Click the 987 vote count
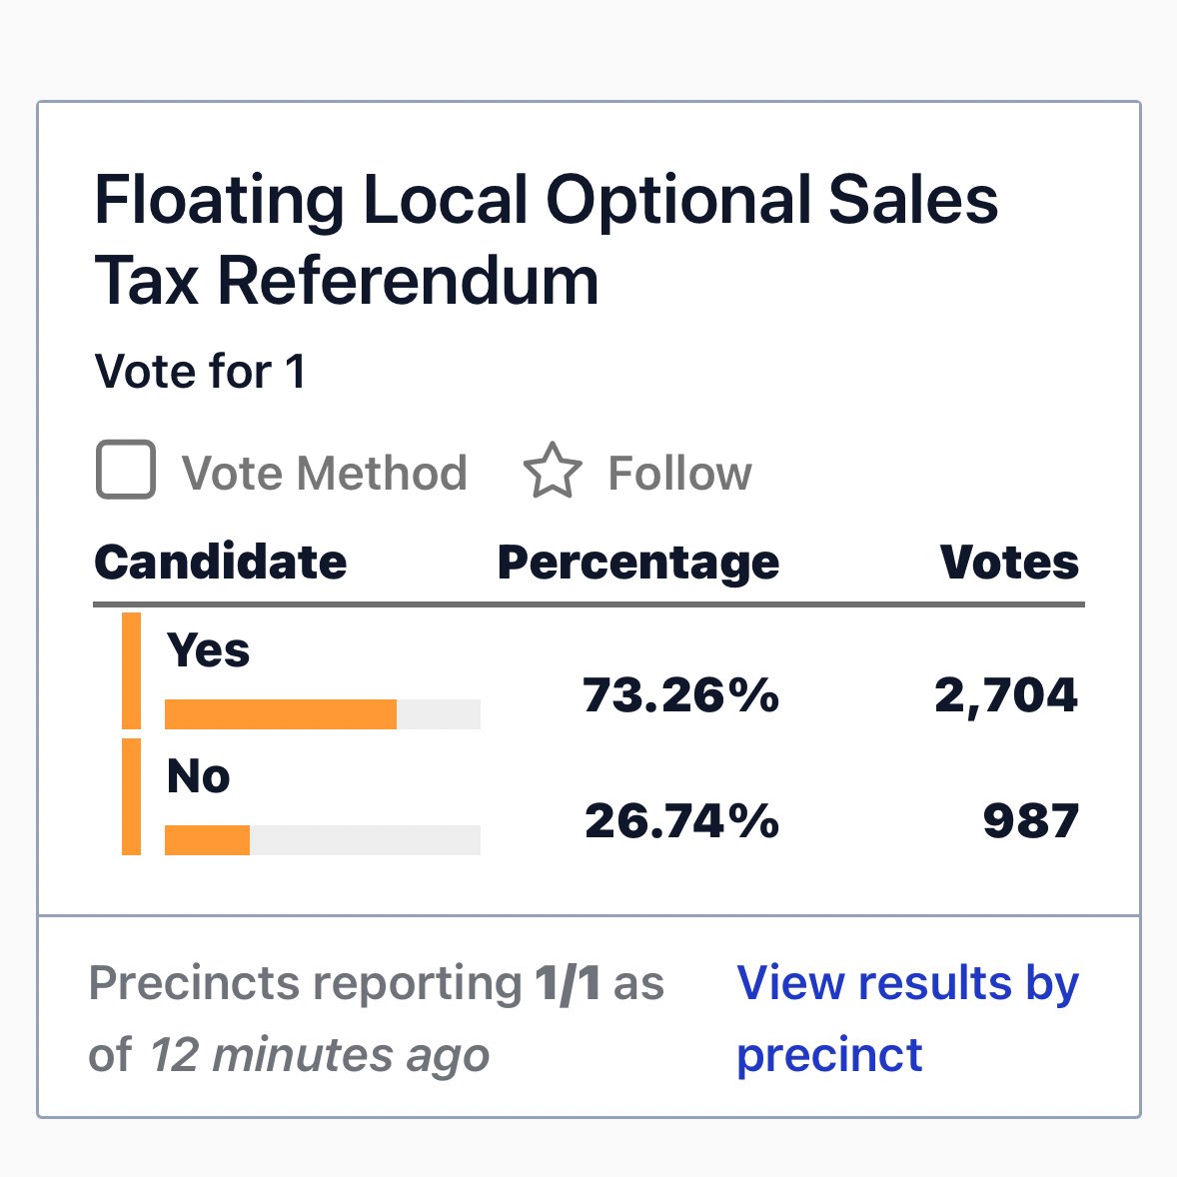 (x=1031, y=820)
